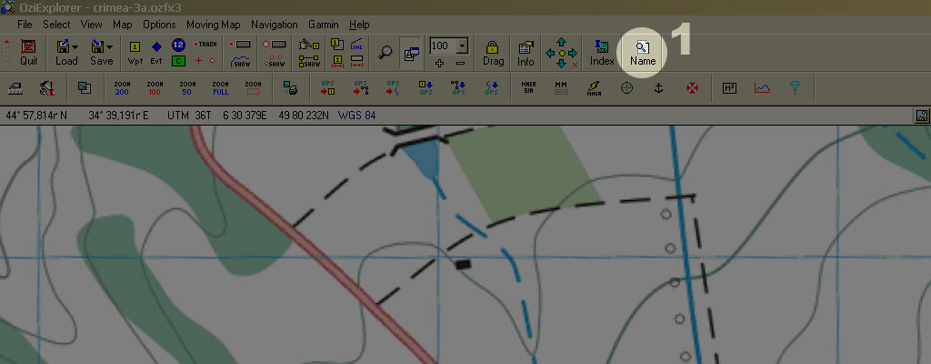Toggle the Drag lock button

493,52
